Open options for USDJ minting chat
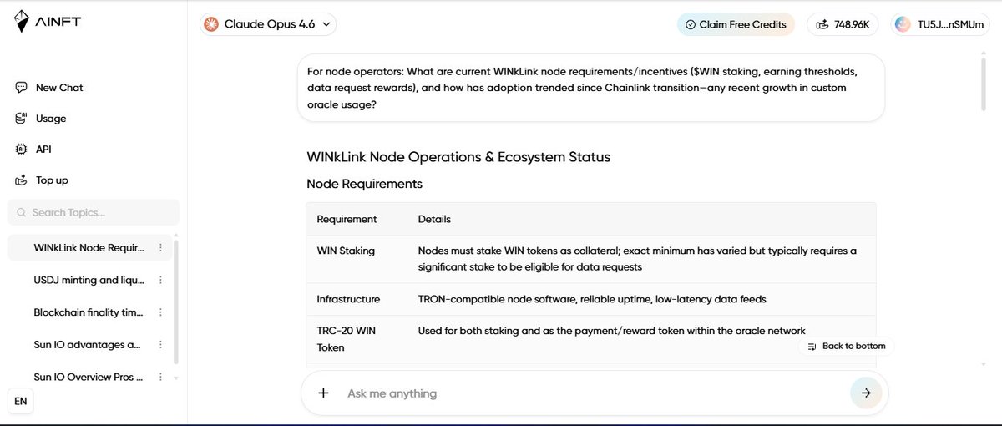1002x426 pixels. [x=161, y=280]
